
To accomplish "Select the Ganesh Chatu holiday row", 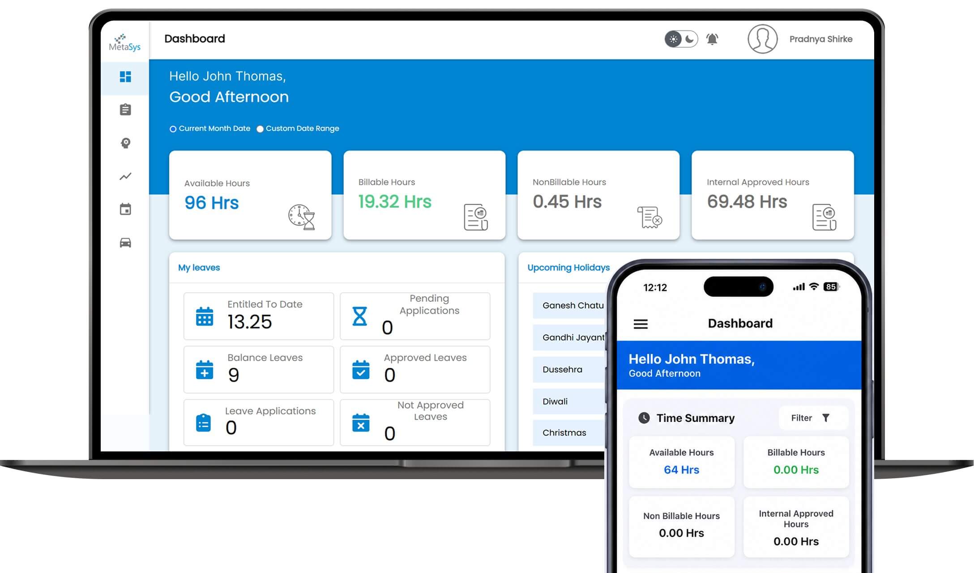I will 569,306.
